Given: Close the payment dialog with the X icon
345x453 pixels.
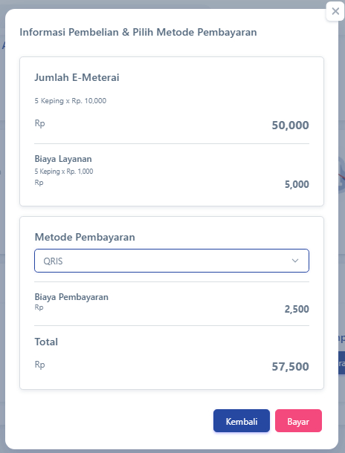Looking at the screenshot, I should point(335,11).
